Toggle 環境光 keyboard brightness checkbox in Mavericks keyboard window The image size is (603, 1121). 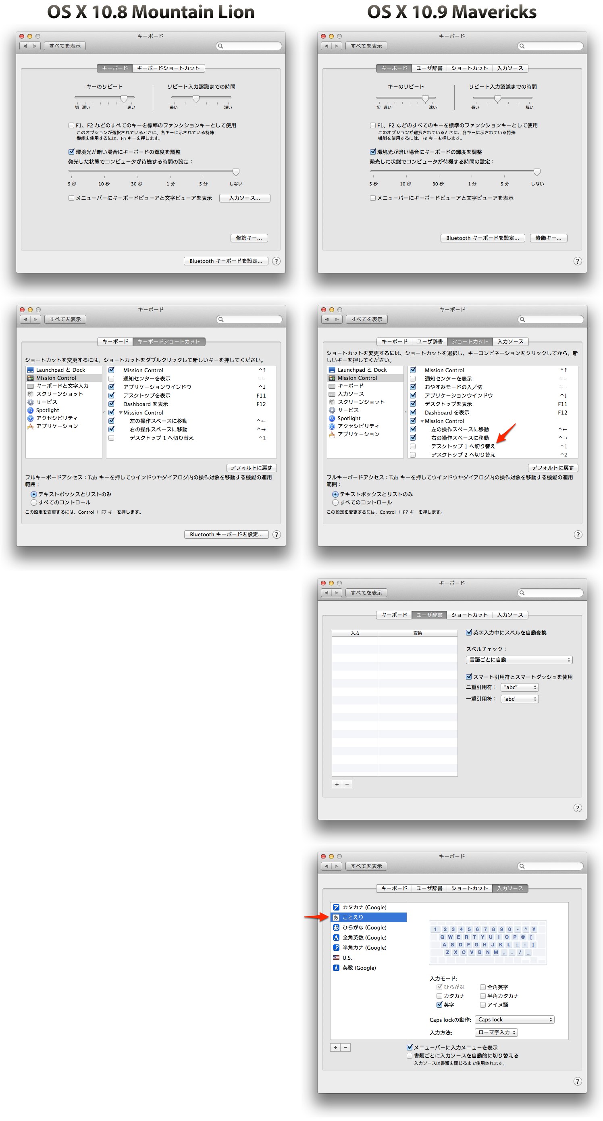point(373,152)
